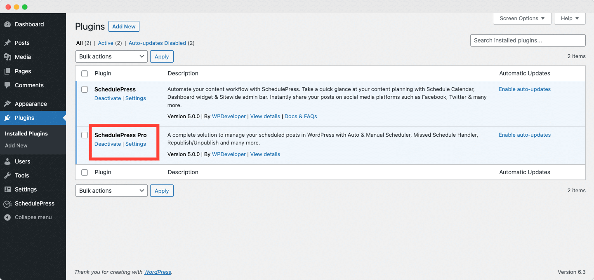Viewport: 594px width, 280px height.
Task: Click the top Description column header
Action: pyautogui.click(x=183, y=73)
